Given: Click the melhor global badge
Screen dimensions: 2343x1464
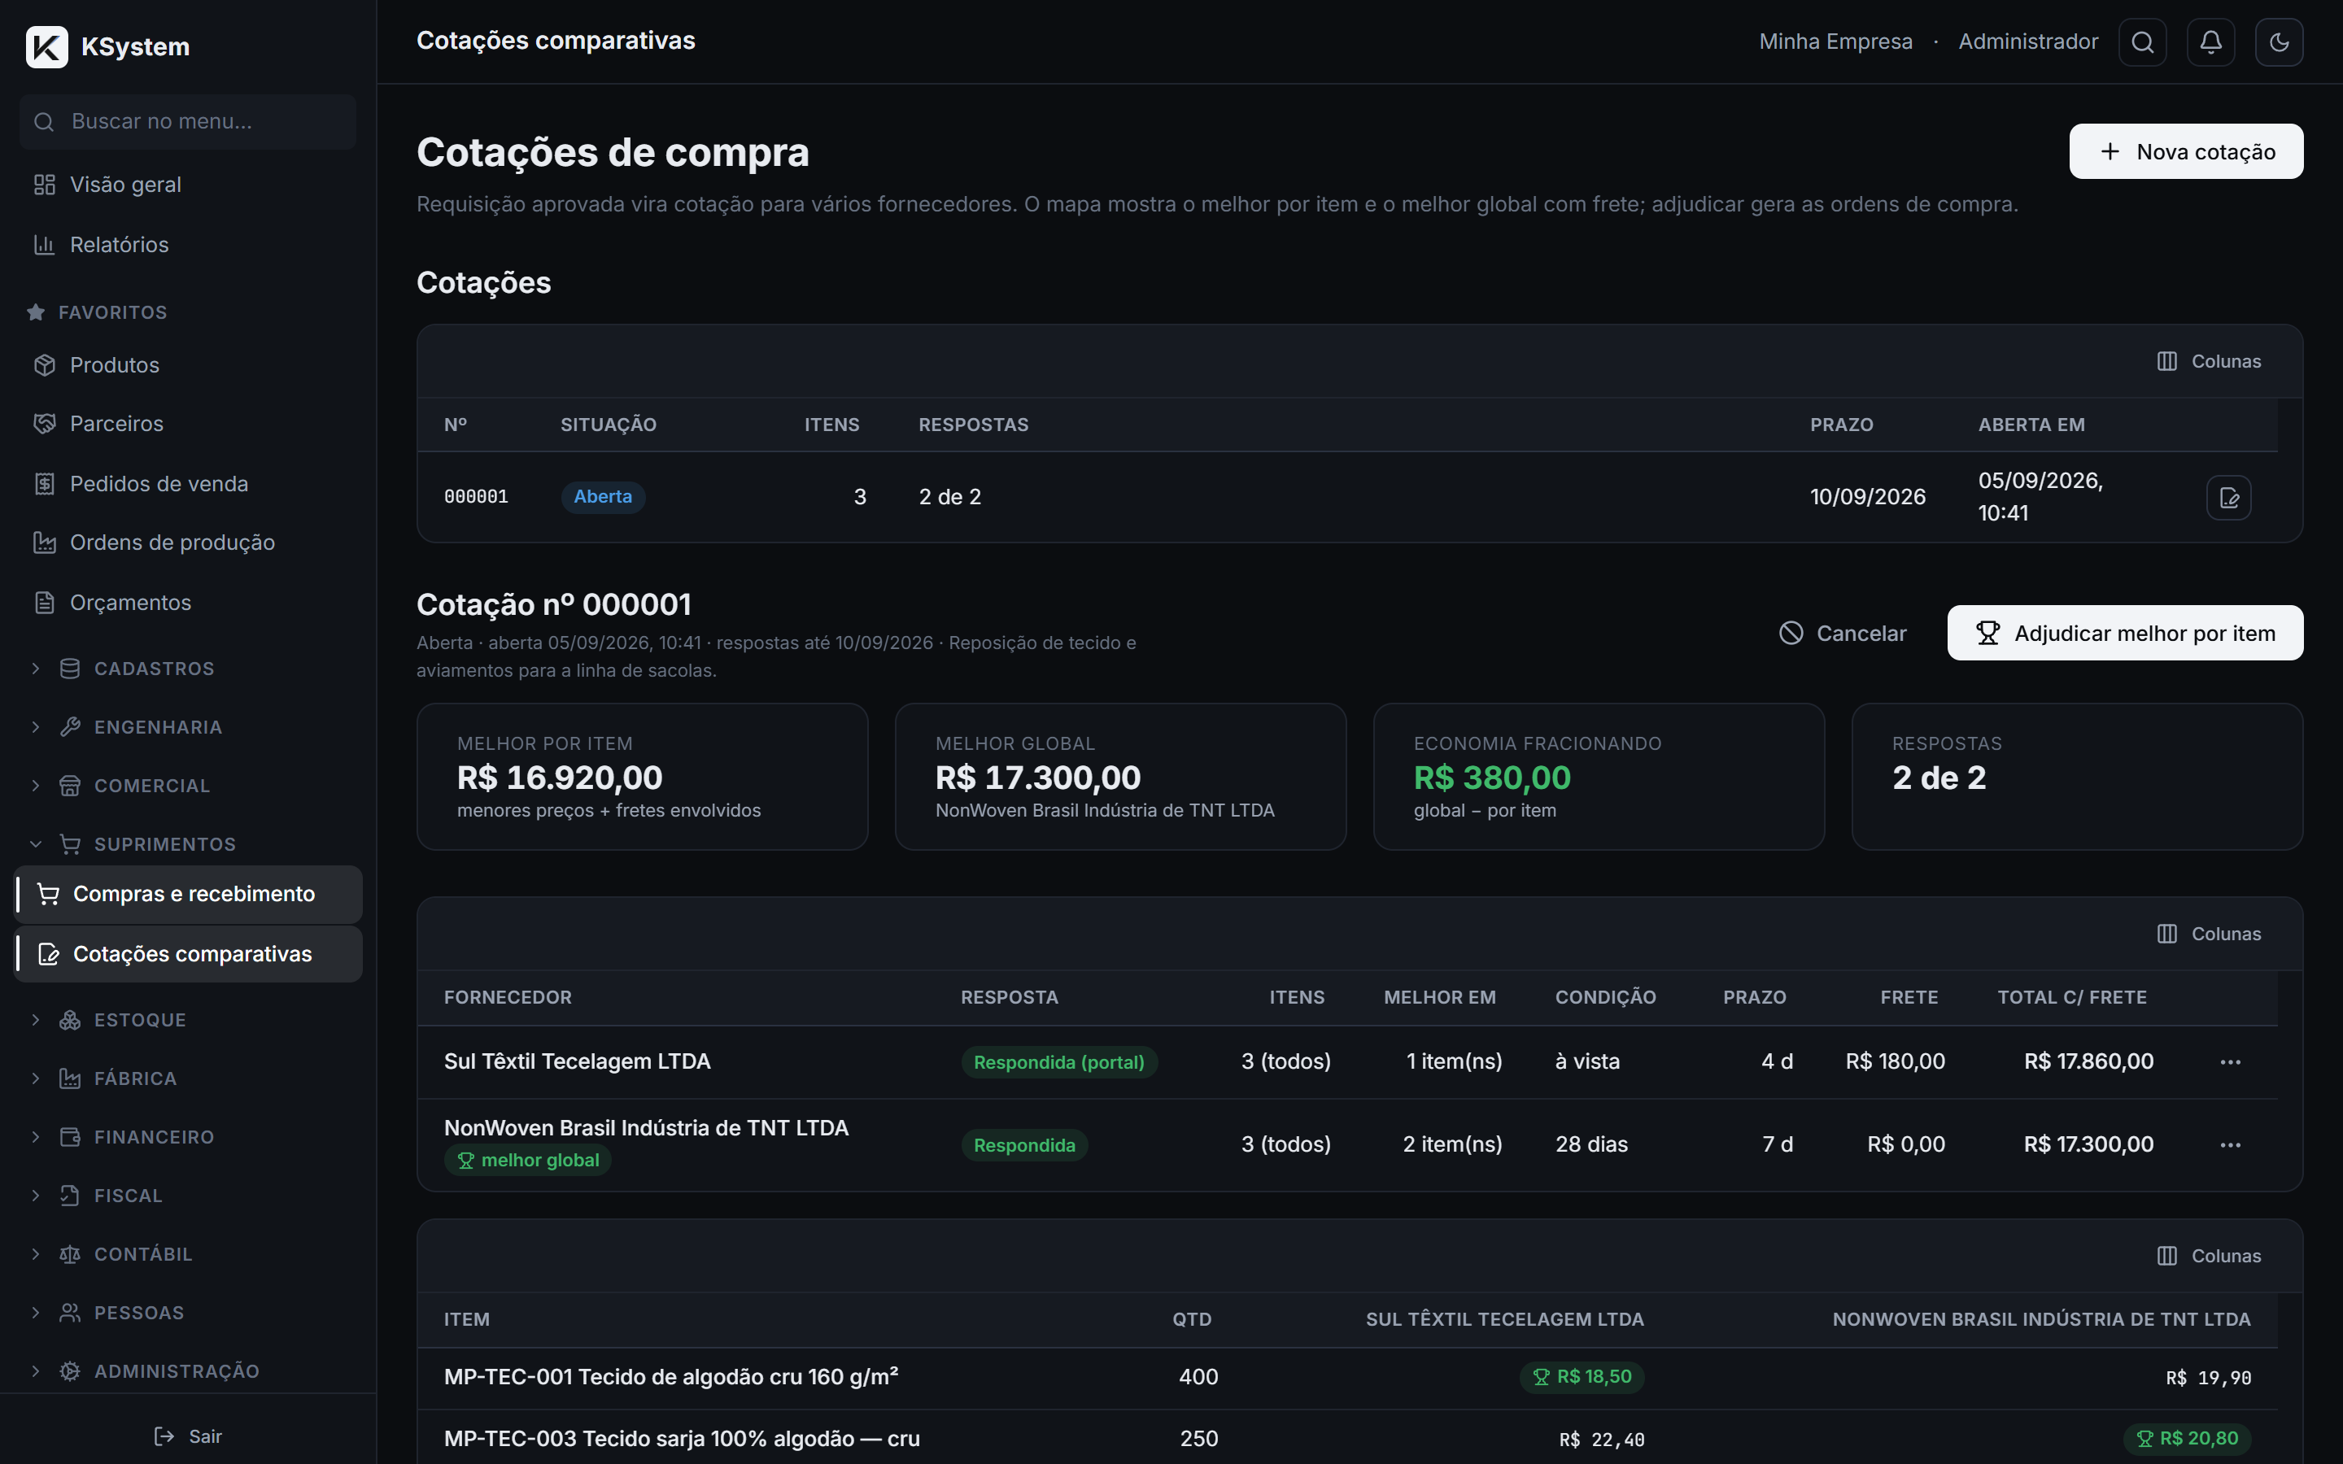Looking at the screenshot, I should (x=528, y=1161).
